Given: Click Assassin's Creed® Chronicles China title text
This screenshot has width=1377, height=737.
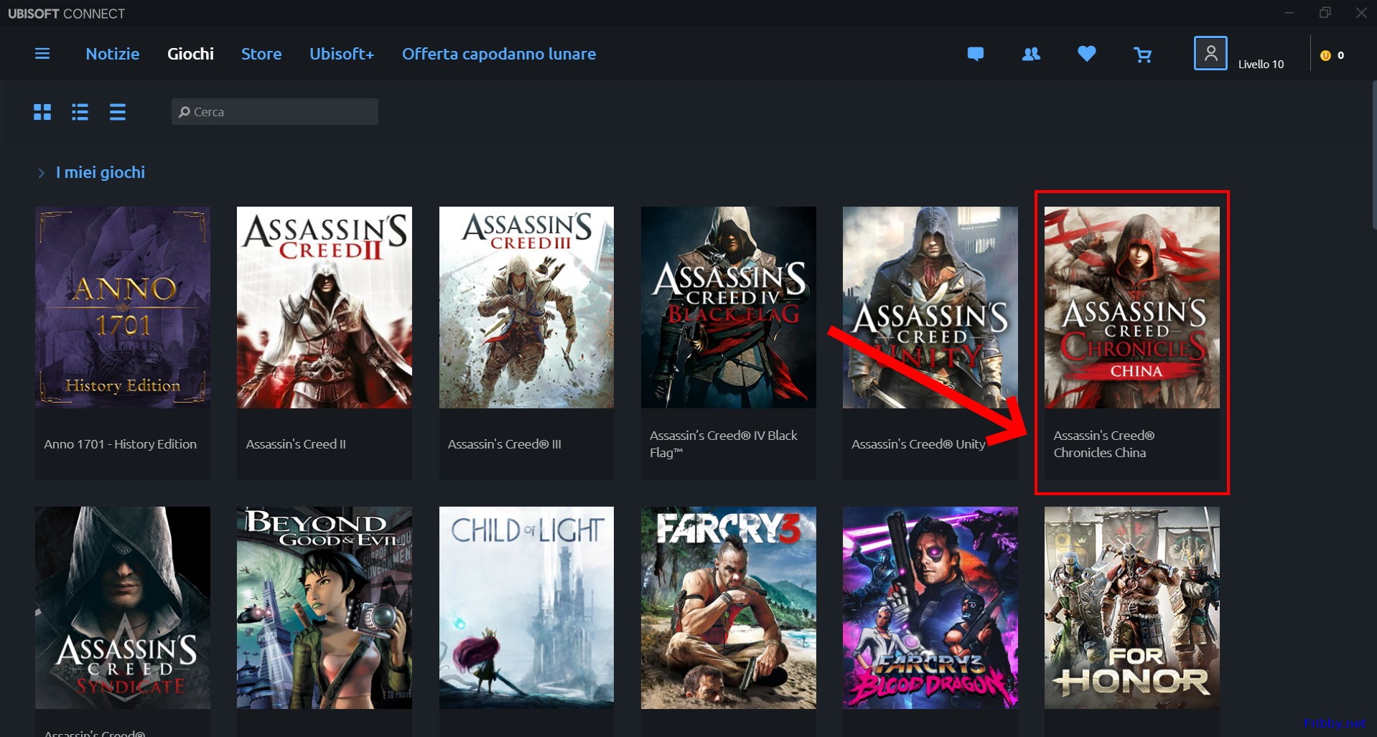Looking at the screenshot, I should pos(1104,444).
